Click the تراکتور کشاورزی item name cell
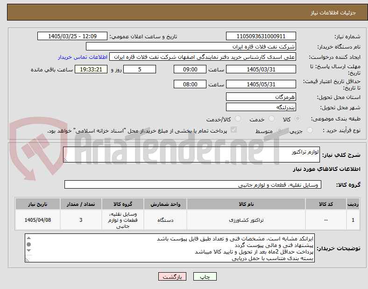Screen dimensions: 368x289 point(246,220)
